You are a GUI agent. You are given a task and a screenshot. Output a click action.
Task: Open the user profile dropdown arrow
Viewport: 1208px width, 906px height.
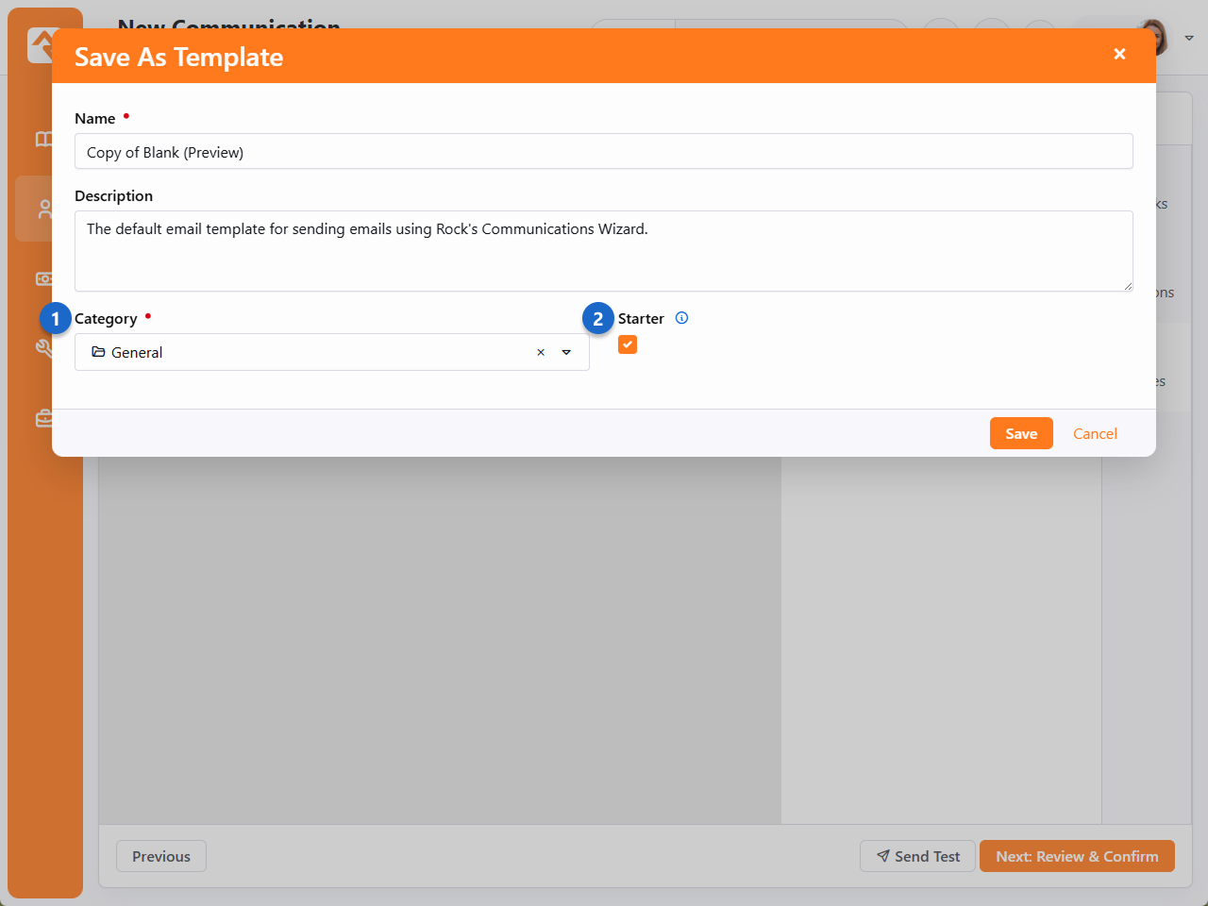point(1189,38)
